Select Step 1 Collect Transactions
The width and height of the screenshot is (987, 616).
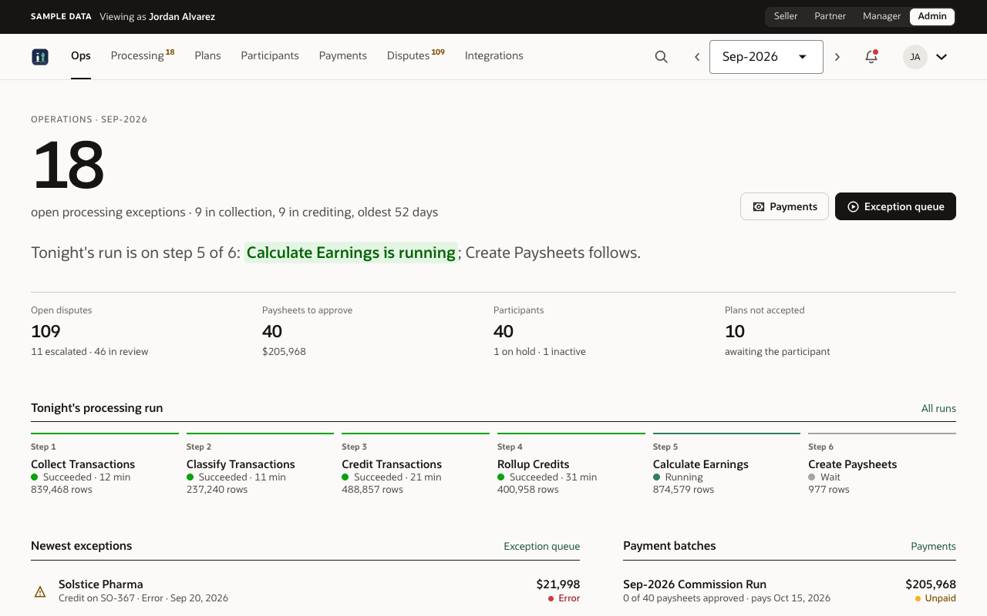[x=105, y=465]
